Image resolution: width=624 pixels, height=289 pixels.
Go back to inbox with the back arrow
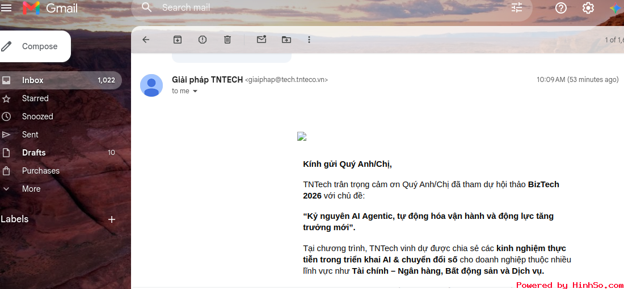tap(146, 40)
